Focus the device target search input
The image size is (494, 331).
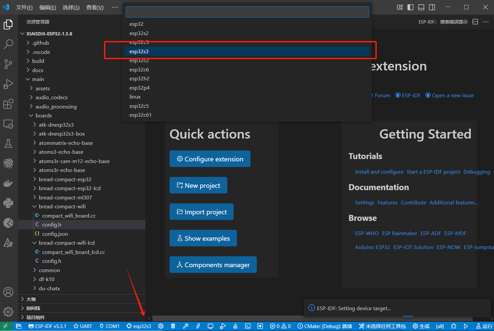click(x=247, y=12)
